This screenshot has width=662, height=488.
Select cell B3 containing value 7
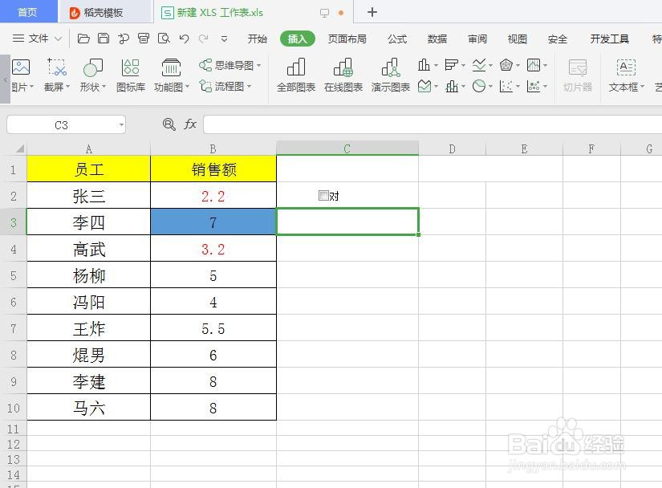pyautogui.click(x=212, y=222)
